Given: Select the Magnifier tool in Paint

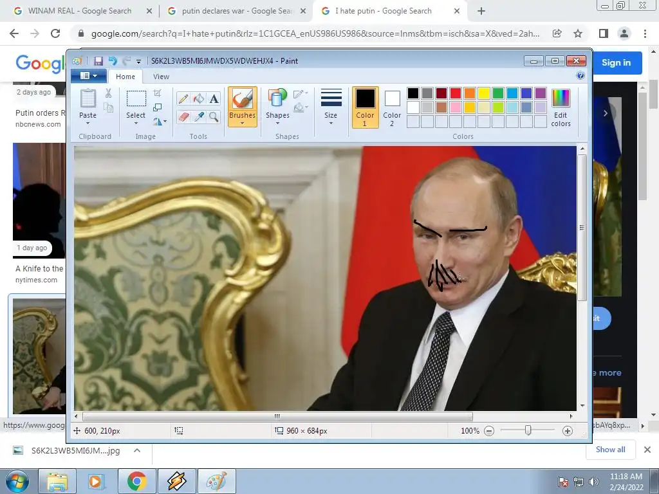Looking at the screenshot, I should pos(214,117).
